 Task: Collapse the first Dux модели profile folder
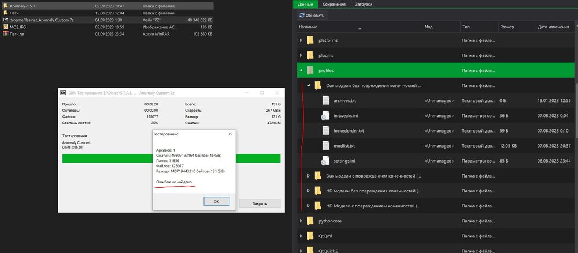tap(308, 85)
